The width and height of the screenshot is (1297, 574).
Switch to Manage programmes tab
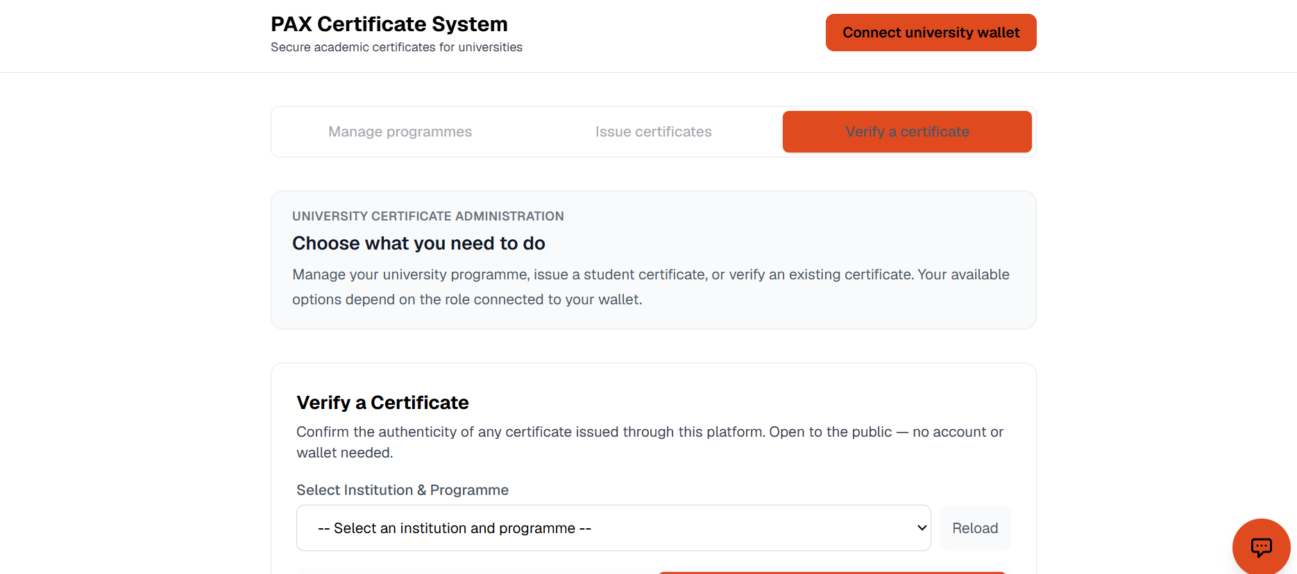point(400,132)
